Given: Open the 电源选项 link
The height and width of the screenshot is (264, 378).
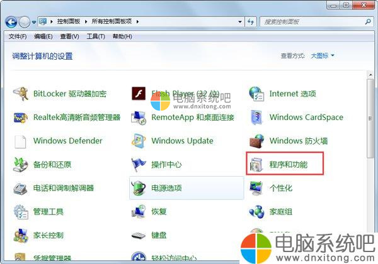Looking at the screenshot, I should point(166,188).
